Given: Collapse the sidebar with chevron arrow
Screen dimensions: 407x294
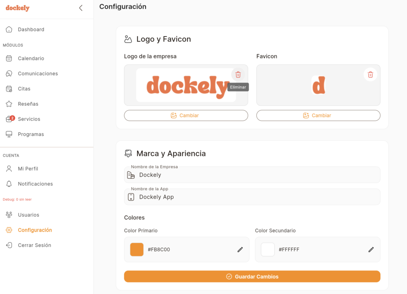Looking at the screenshot, I should pos(81,8).
